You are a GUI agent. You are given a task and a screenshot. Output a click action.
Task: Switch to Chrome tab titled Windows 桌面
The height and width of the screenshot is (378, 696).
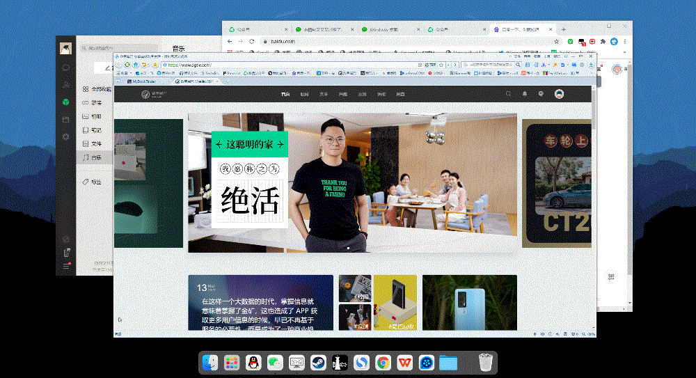pos(390,29)
